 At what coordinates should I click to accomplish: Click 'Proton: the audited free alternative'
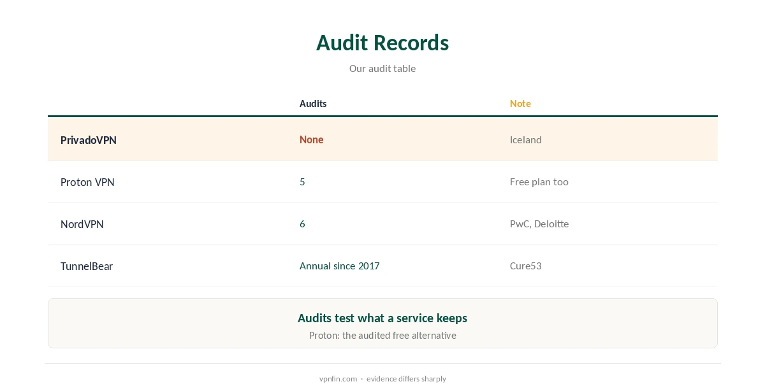[382, 335]
